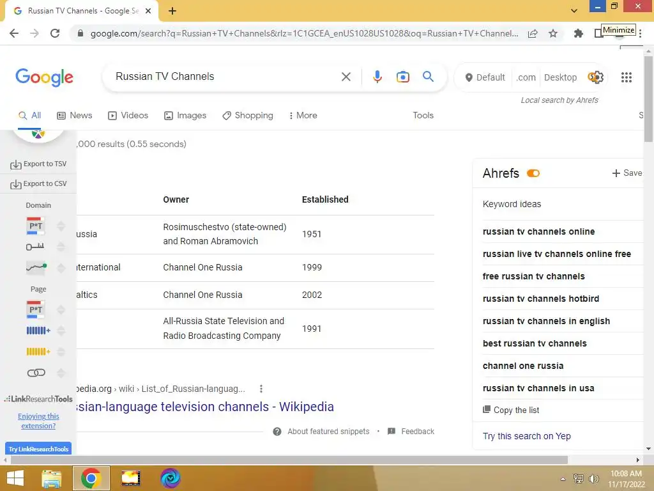Click the Page P*T power trust icon
This screenshot has height=491, width=654.
click(35, 309)
